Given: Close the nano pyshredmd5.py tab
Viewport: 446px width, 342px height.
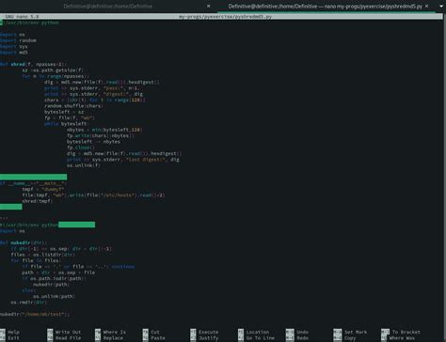Looking at the screenshot, I should click(426, 6).
